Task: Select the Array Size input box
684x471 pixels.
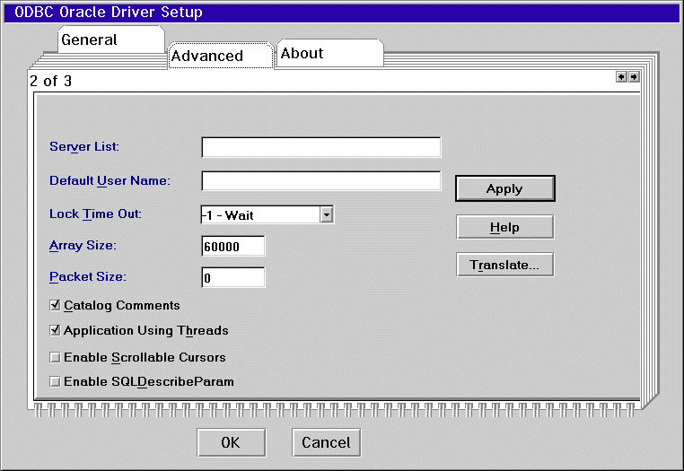Action: coord(233,246)
